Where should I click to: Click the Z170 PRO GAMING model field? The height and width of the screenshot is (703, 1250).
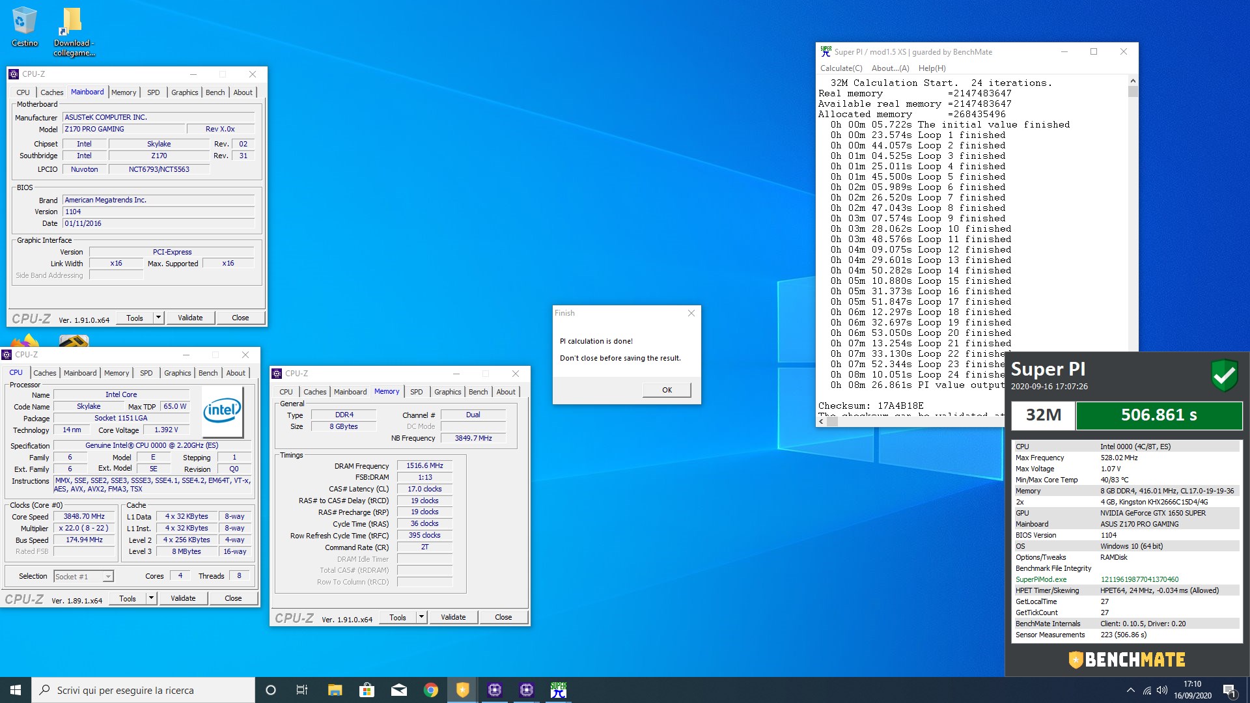[x=124, y=129]
